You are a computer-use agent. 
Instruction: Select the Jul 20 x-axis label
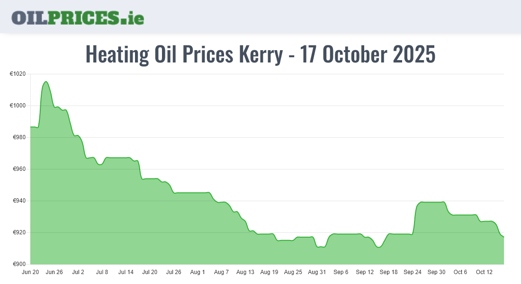pos(150,272)
